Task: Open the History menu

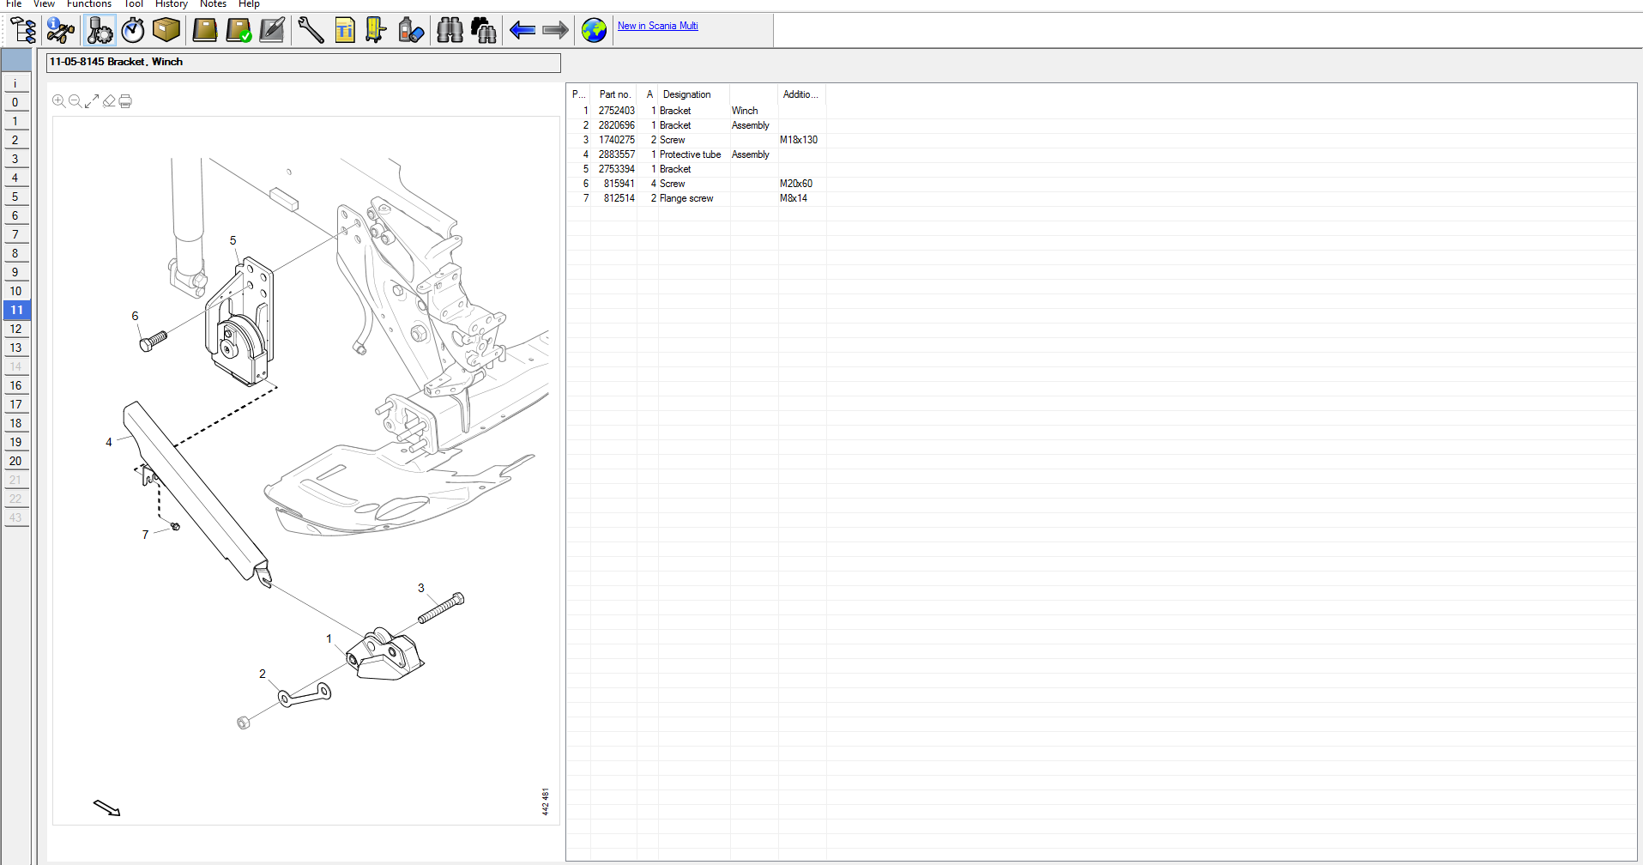Action: coord(171,4)
